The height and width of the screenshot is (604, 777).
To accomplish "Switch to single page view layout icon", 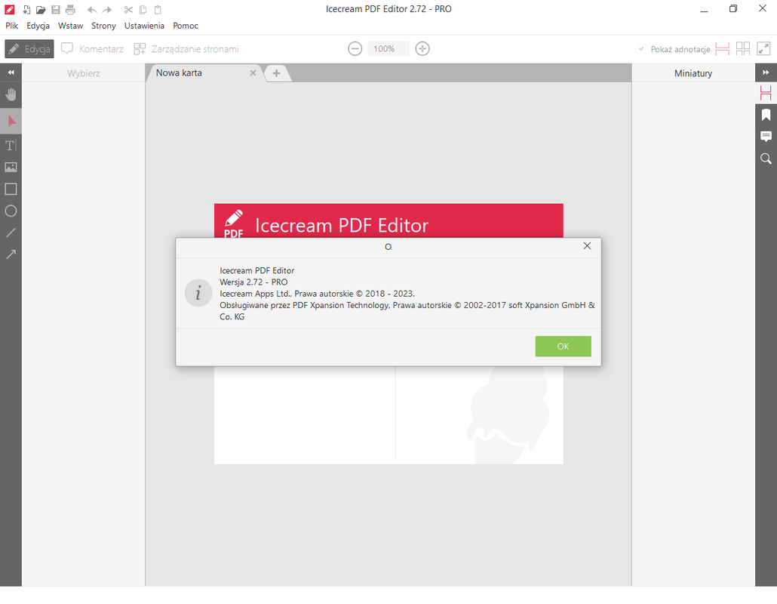I will tap(723, 48).
